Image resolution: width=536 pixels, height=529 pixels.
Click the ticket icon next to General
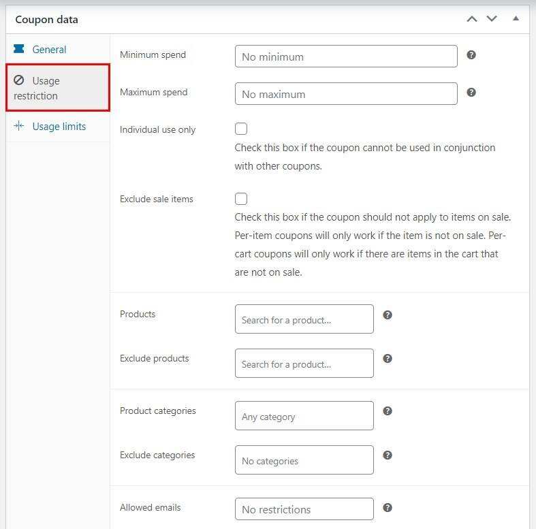(19, 49)
